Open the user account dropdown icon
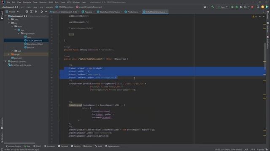Viewport: 270px width, 151px height. click(x=206, y=7)
